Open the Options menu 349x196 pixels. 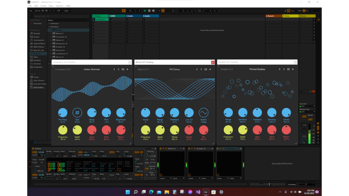[x=59, y=6]
